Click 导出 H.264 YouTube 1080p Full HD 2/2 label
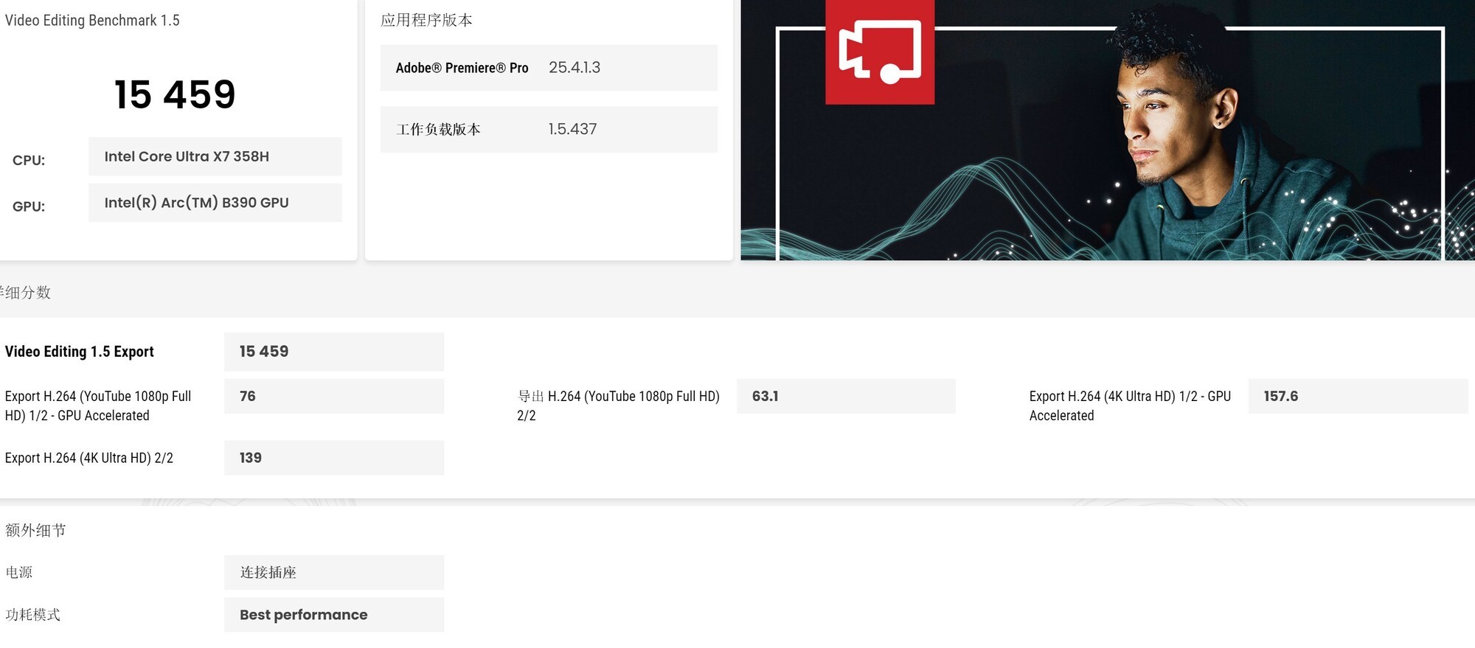1475x648 pixels. coord(618,405)
